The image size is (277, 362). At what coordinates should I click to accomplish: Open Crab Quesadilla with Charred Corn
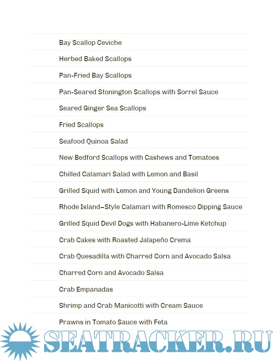[x=145, y=256]
